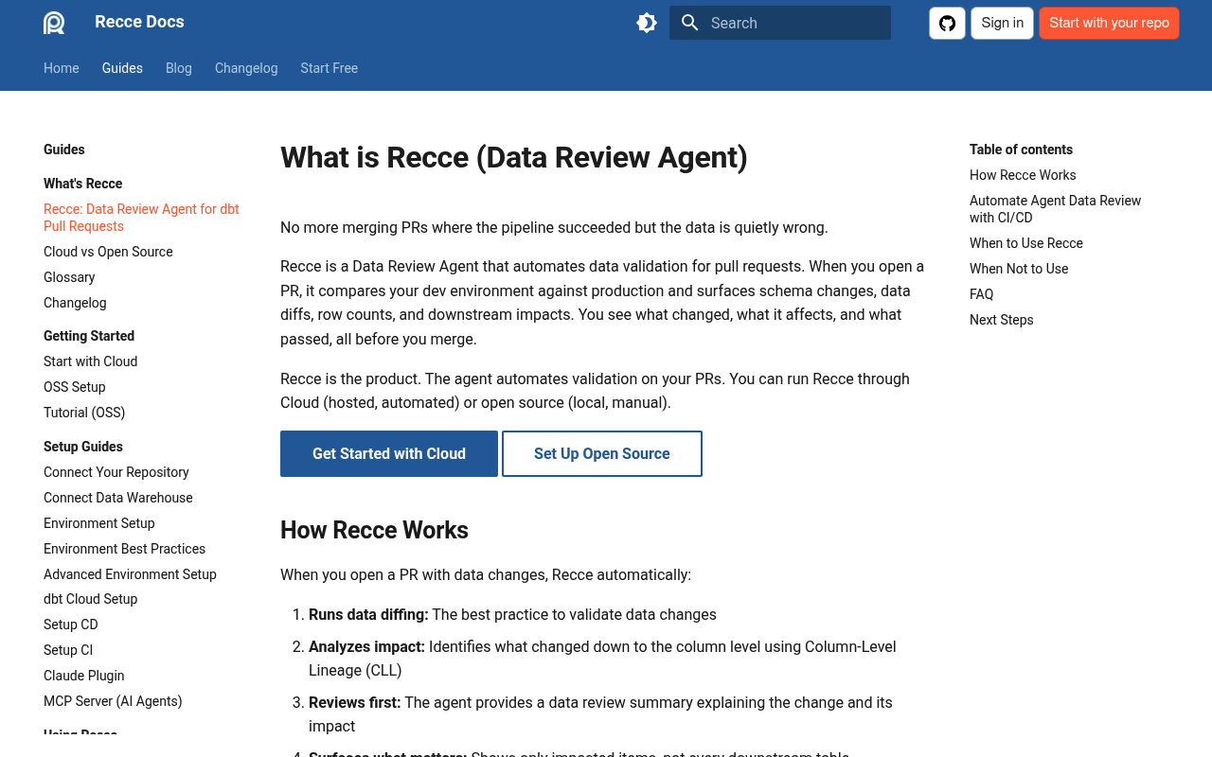Open Start with Cloud sidebar link
This screenshot has height=757, width=1212.
[x=91, y=361]
